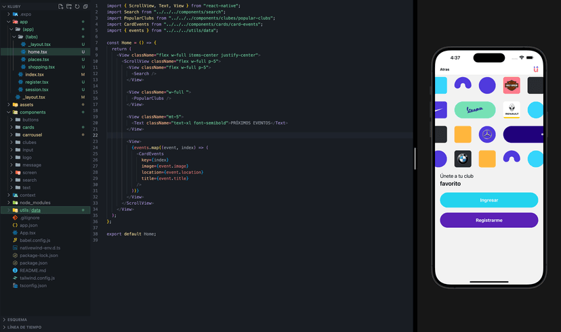
Task: Expand the message folder
Action: [x=12, y=164]
